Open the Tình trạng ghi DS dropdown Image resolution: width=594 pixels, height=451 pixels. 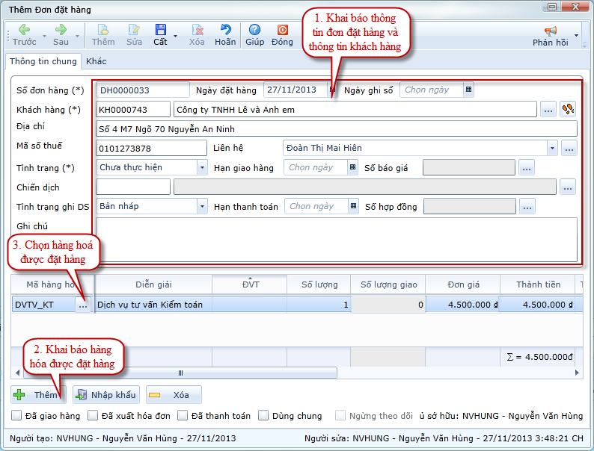202,206
